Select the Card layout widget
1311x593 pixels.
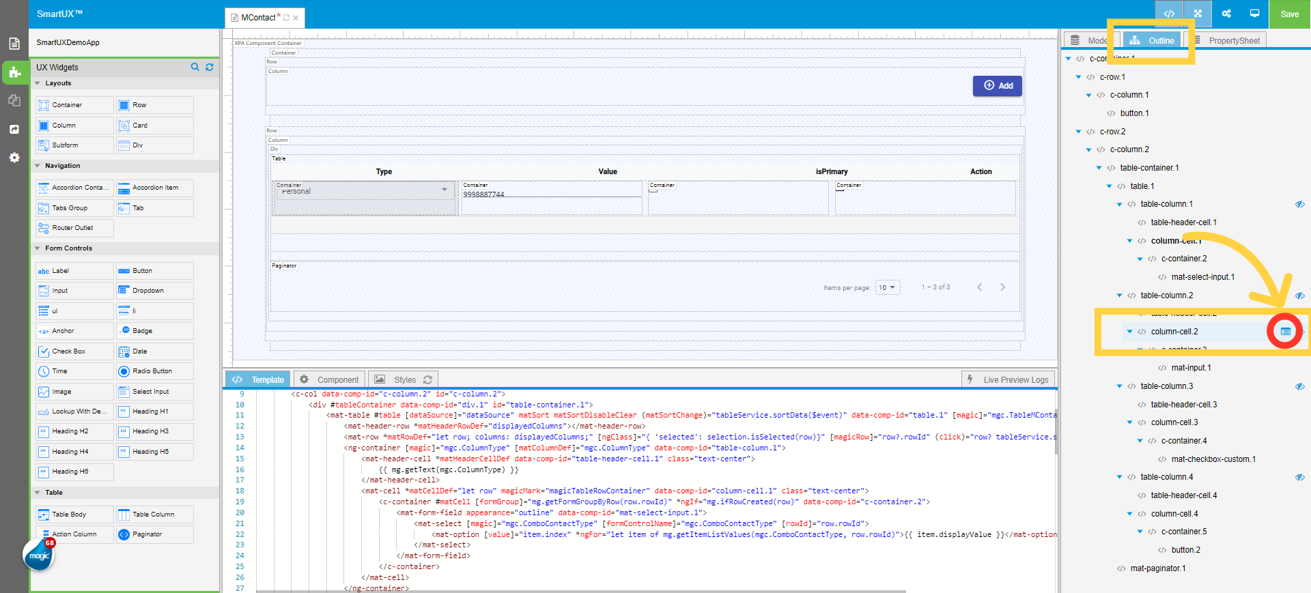(x=155, y=126)
